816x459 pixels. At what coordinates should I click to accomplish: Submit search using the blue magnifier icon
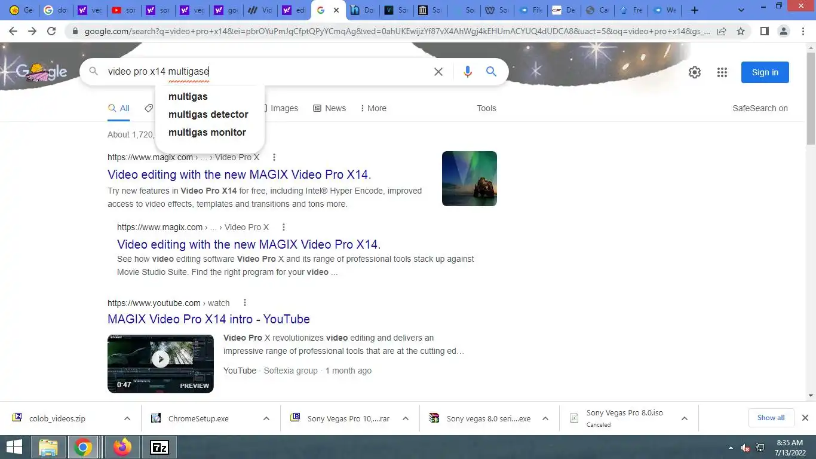491,72
